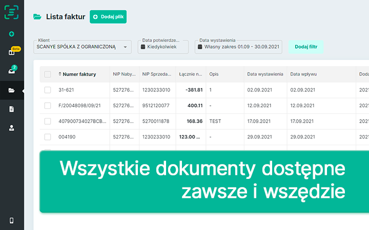The width and height of the screenshot is (369, 230).
Task: Click receipt date 29.09.2021 in Data wpływu
Action: 303,137
